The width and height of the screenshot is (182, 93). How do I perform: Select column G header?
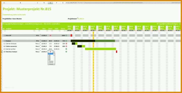pyautogui.click(x=63, y=3)
